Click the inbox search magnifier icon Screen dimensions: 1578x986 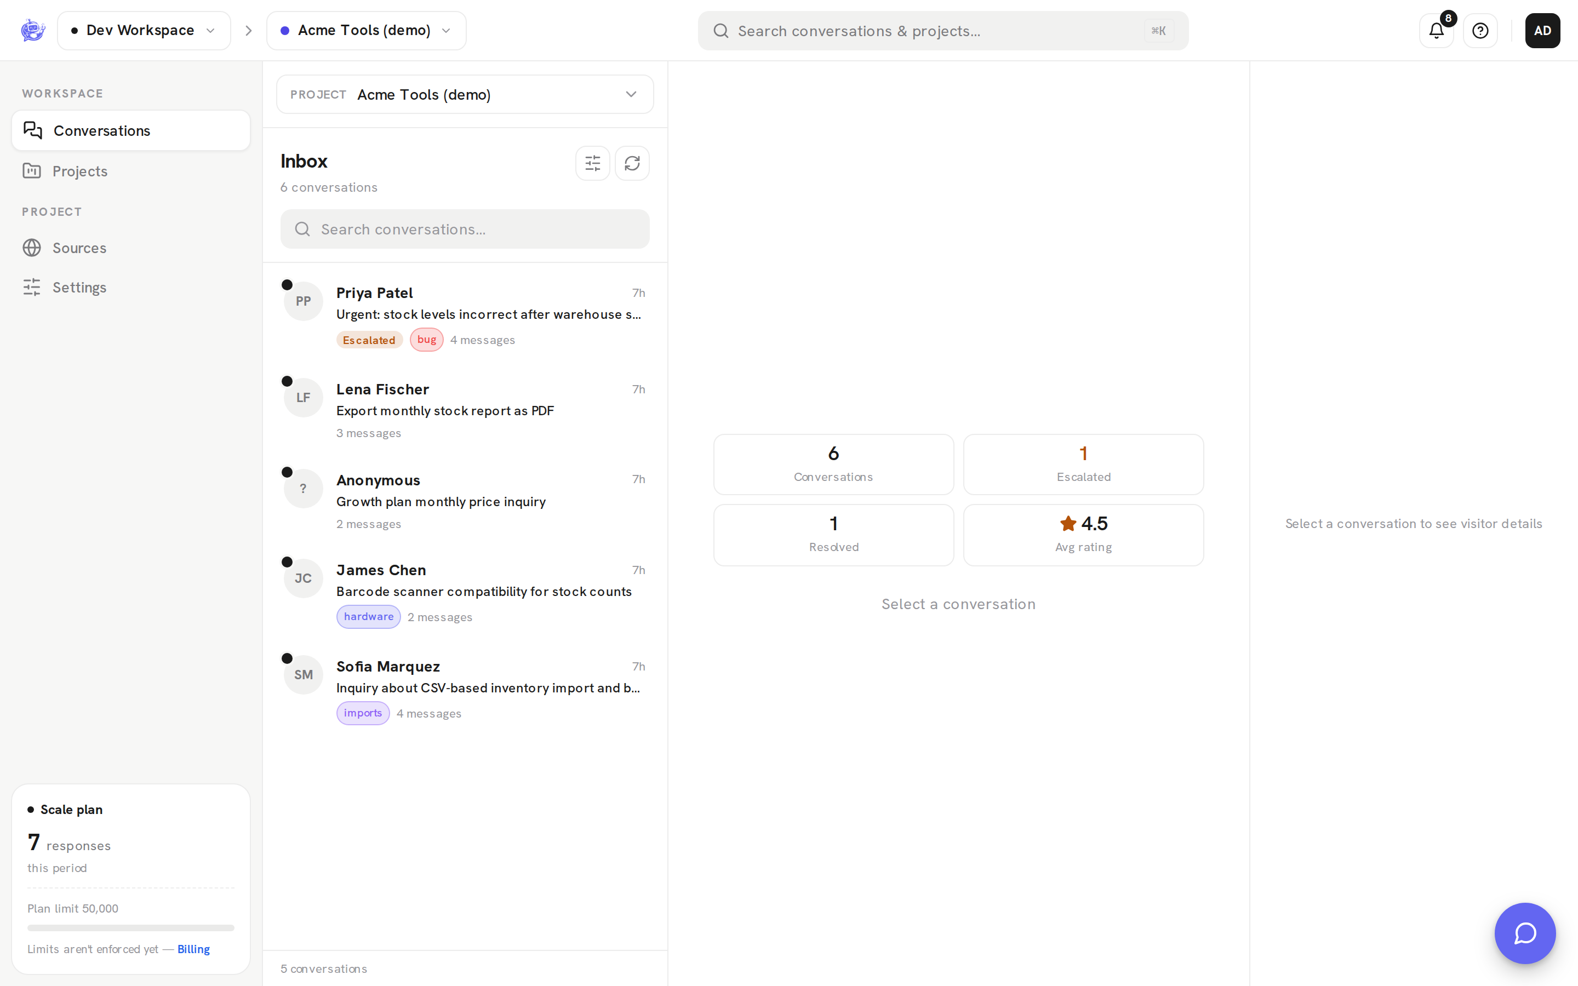coord(302,229)
